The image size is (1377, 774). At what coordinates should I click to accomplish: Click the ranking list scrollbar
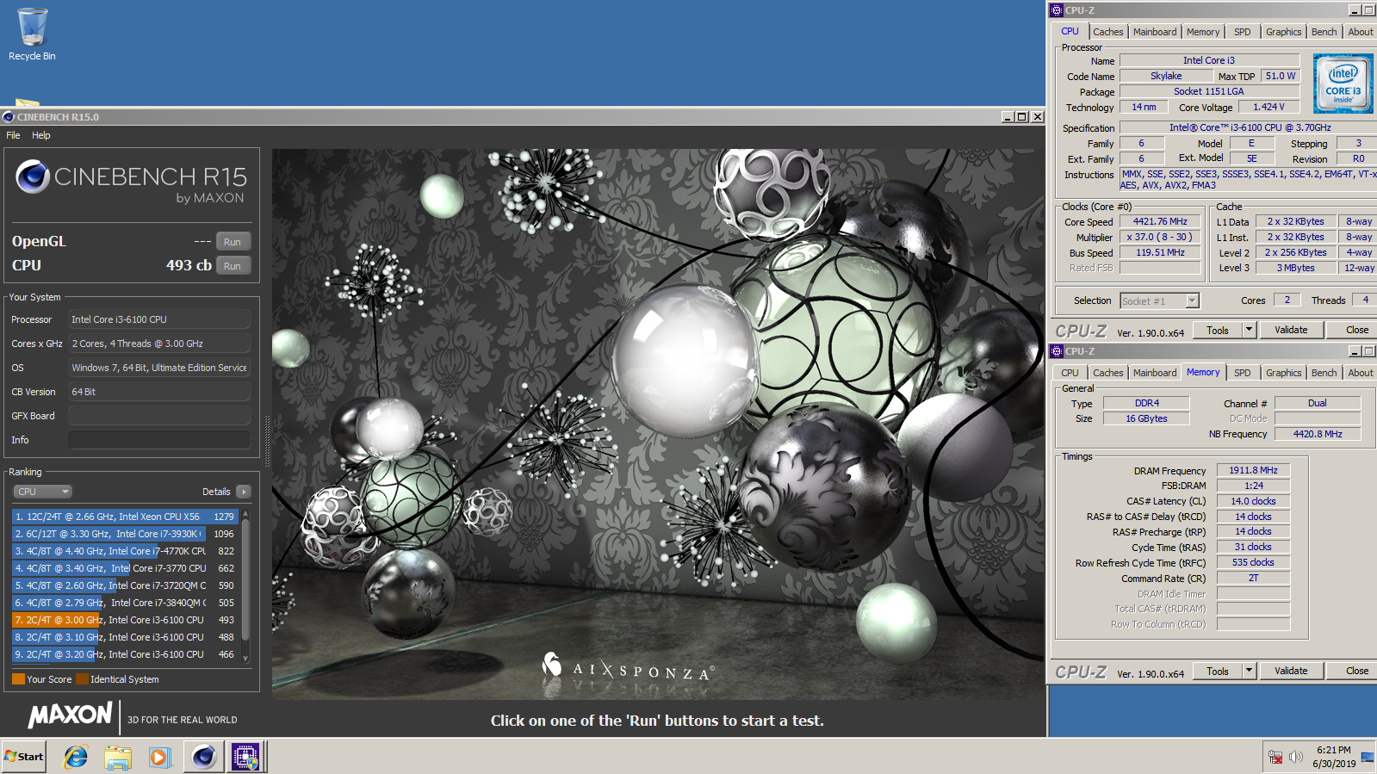[x=245, y=585]
